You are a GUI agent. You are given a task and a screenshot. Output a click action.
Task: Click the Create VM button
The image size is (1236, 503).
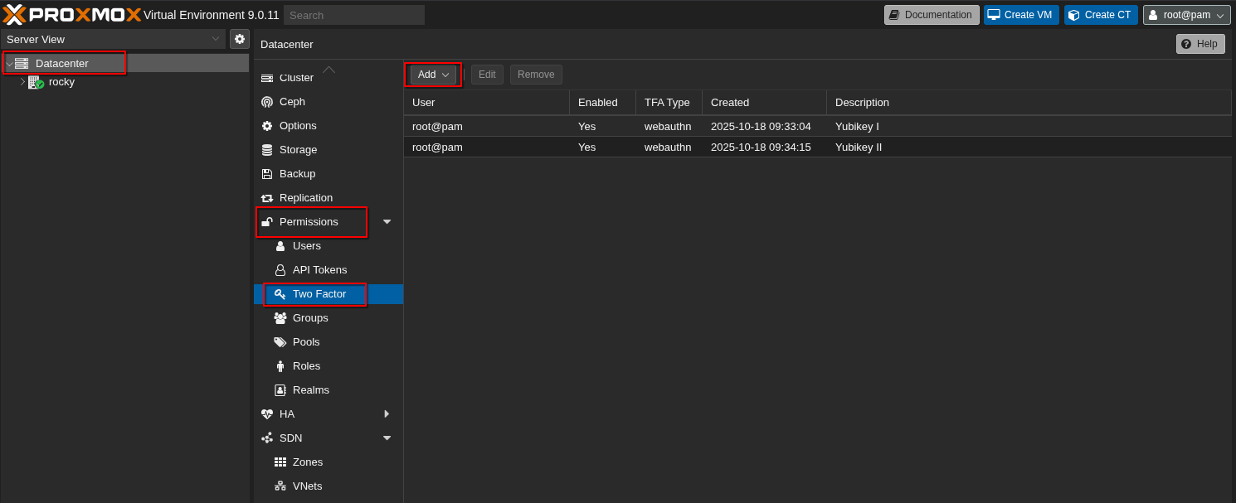pos(1020,15)
